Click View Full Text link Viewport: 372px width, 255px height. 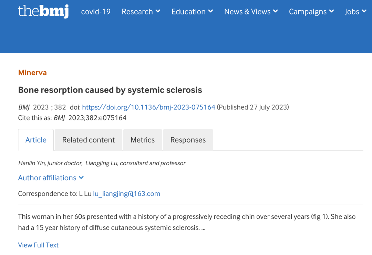coord(38,245)
